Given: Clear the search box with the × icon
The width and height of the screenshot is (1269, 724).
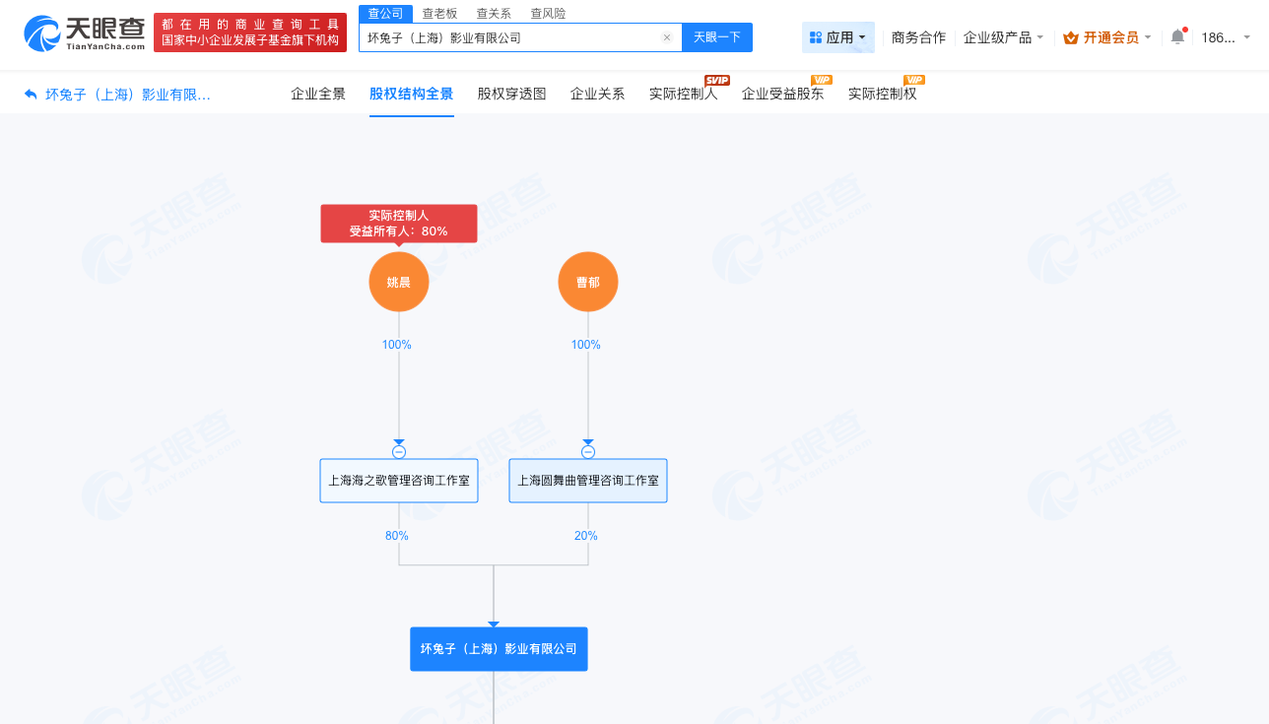Looking at the screenshot, I should coord(667,36).
